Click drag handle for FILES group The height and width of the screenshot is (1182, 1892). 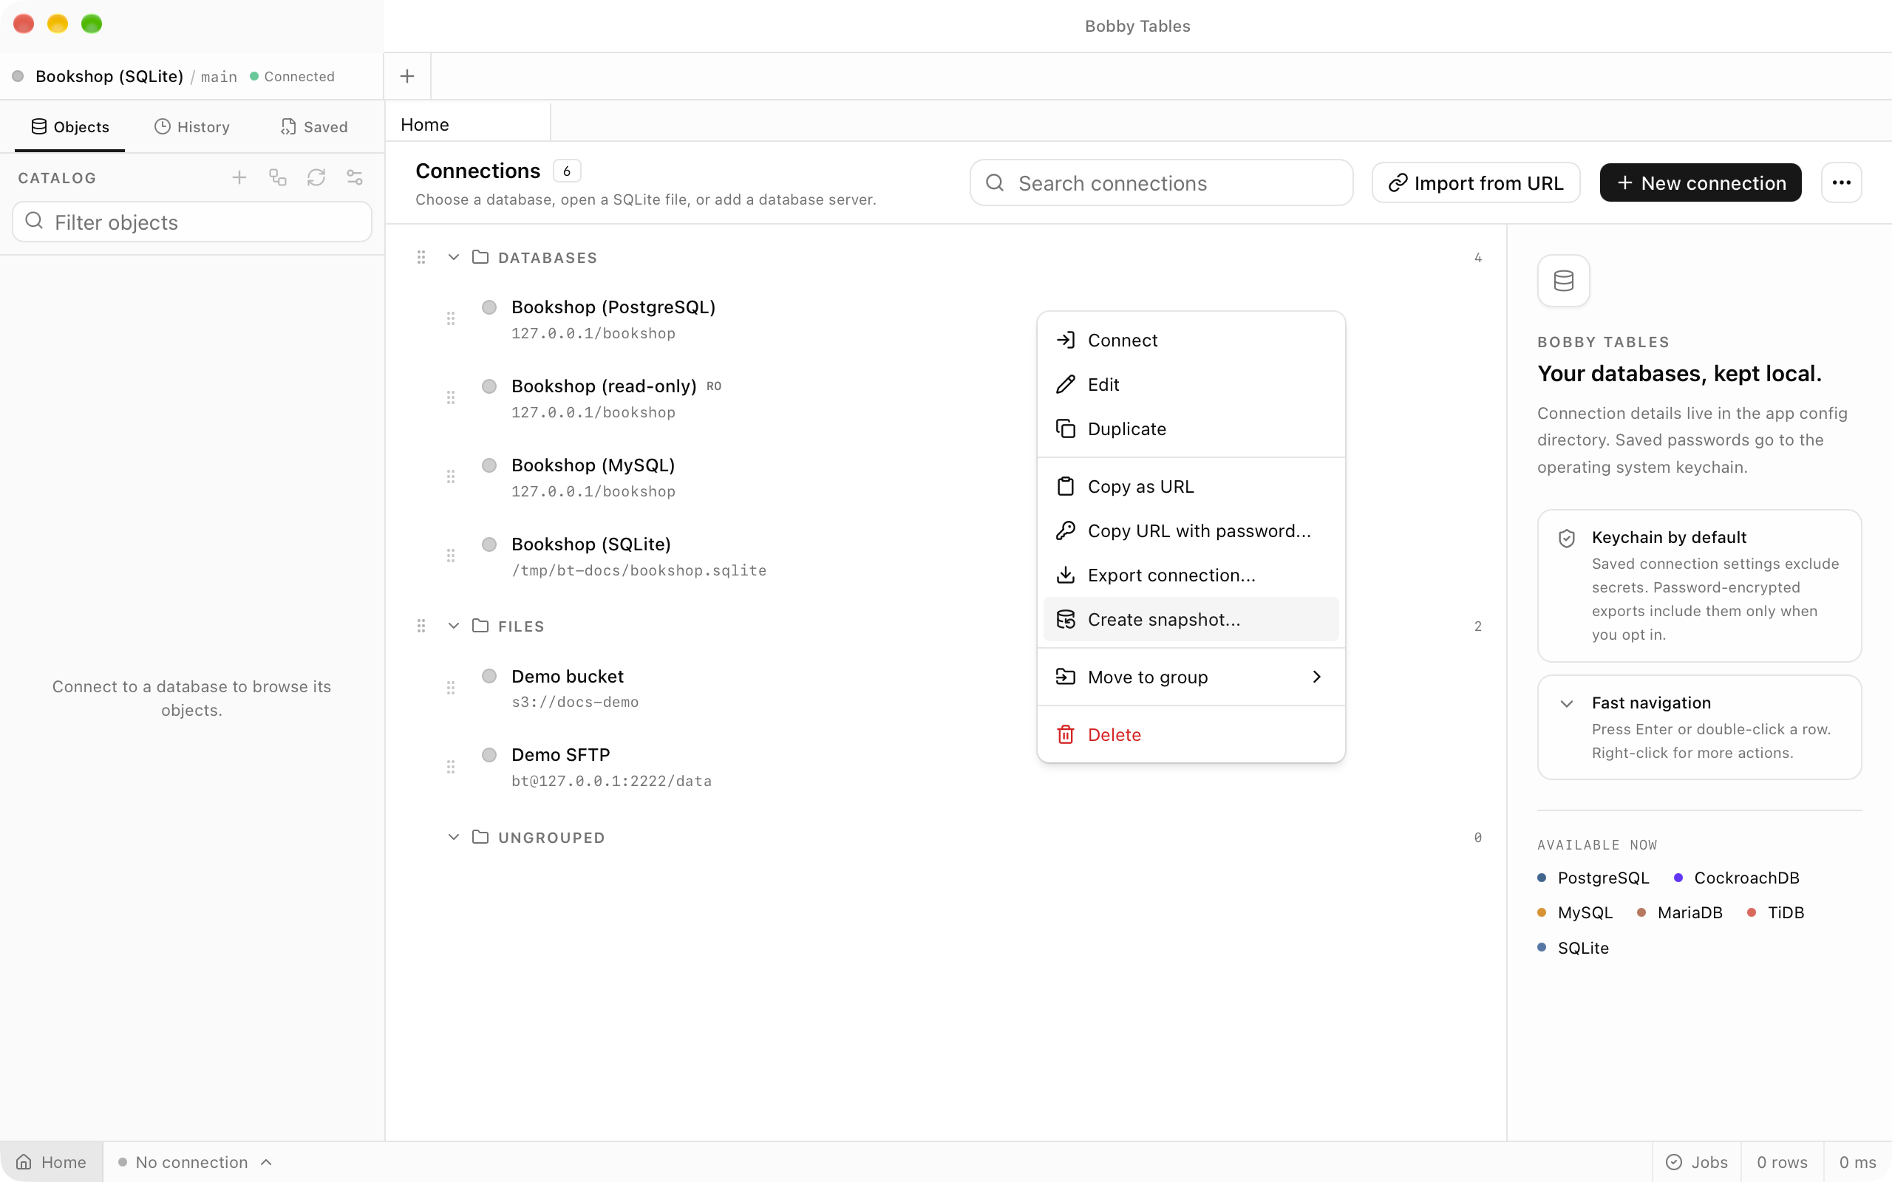pos(421,626)
